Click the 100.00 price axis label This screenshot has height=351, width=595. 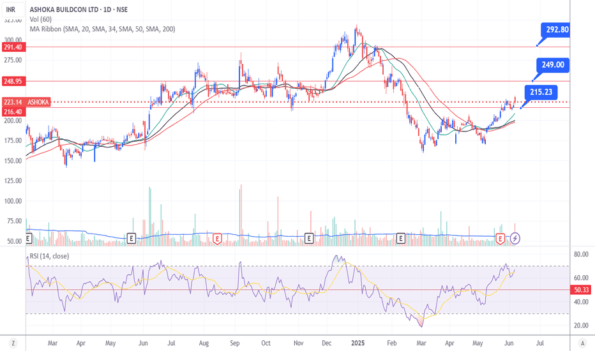coord(13,201)
